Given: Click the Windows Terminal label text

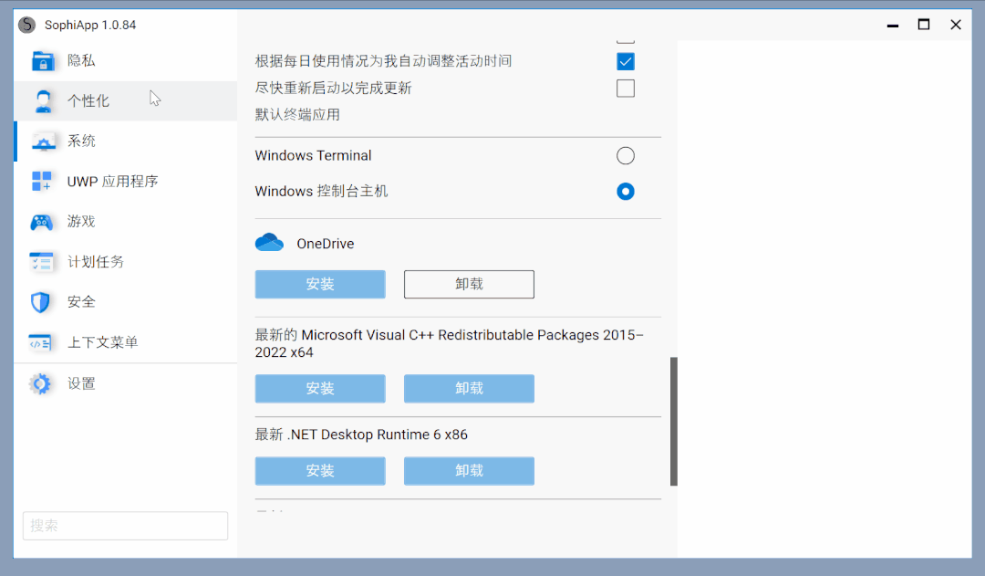Looking at the screenshot, I should 314,155.
